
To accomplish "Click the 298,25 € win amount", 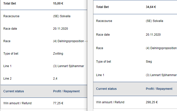I will point(151,102).
